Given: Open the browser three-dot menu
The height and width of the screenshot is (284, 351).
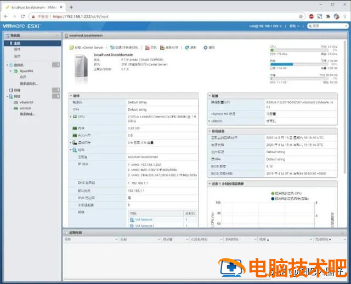Looking at the screenshot, I should point(345,16).
